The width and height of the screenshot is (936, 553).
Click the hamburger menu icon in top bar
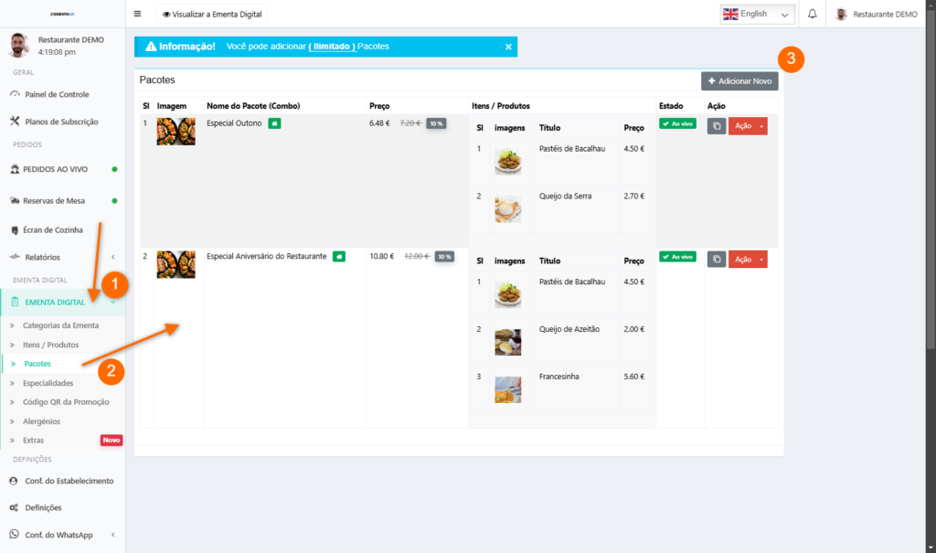point(138,14)
